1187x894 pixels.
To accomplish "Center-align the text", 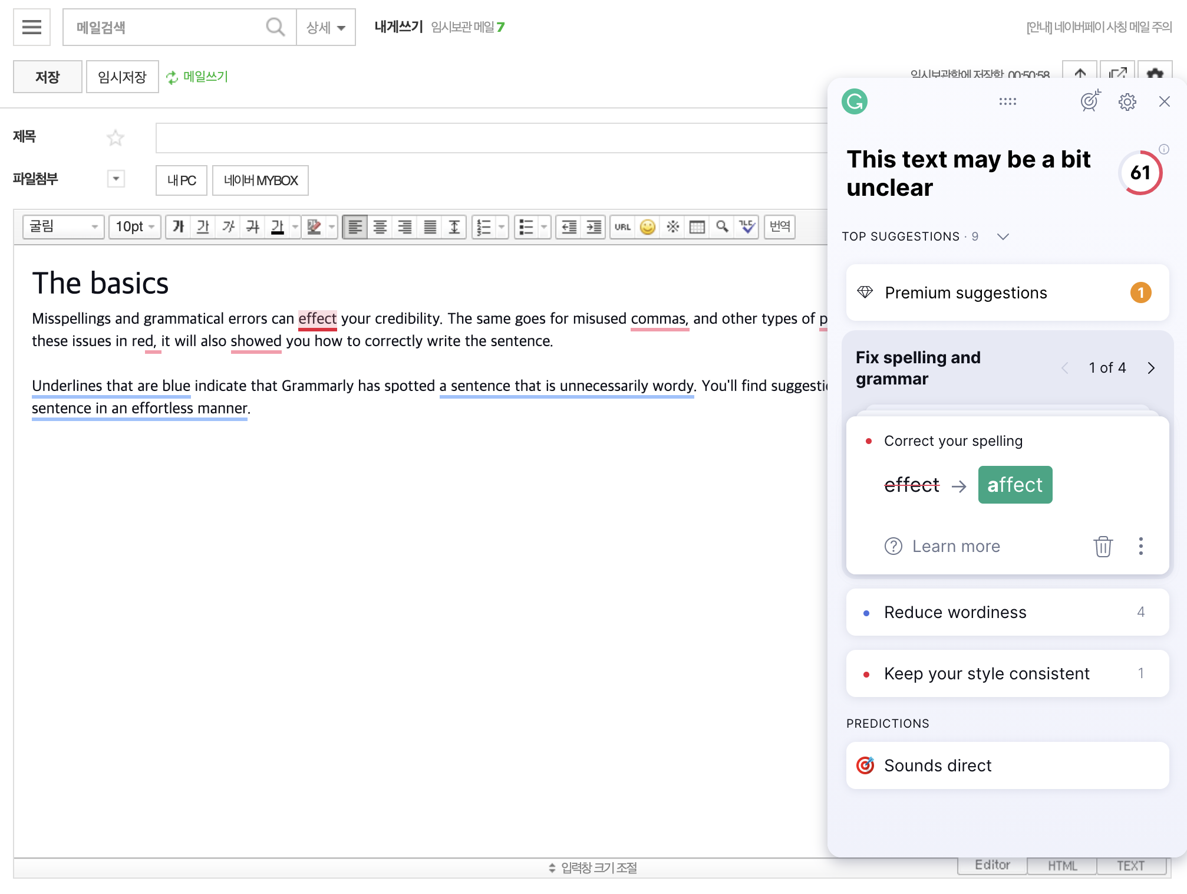I will point(380,227).
